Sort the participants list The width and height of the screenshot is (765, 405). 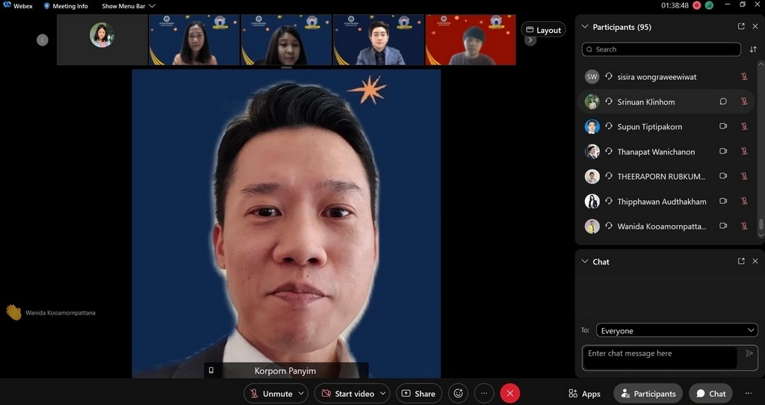[753, 49]
